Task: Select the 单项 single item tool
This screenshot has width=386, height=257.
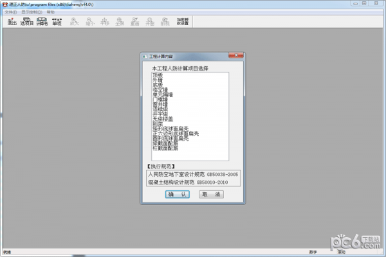Action: (57, 22)
